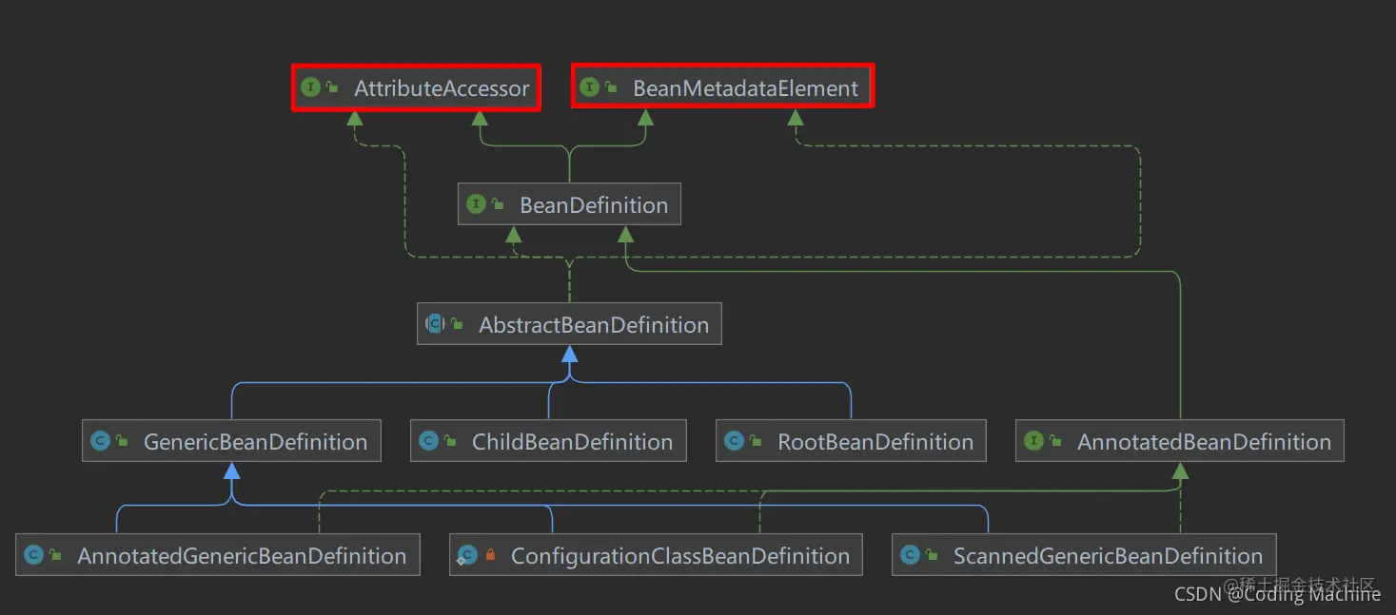Click the class icon of GenericBeanDefinition
The height and width of the screenshot is (615, 1396).
click(100, 441)
